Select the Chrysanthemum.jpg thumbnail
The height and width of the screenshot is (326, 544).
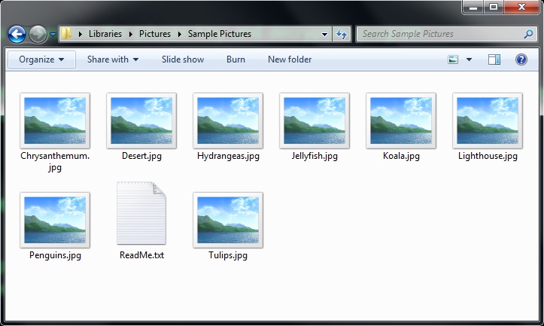click(55, 120)
